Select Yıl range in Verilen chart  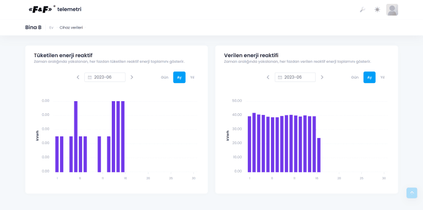click(x=382, y=78)
